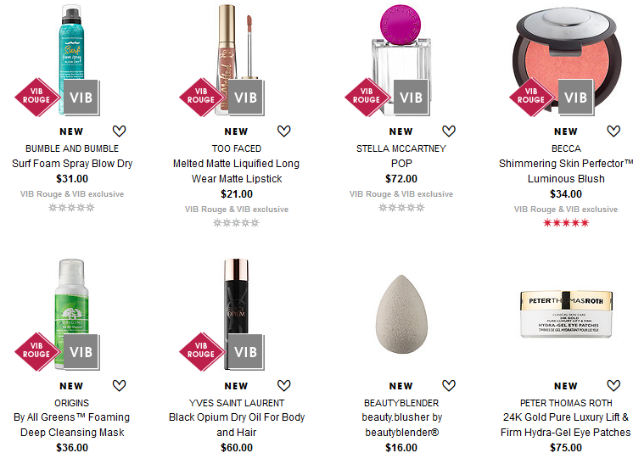Open 24K Gold Pure Luxury Lift link

(x=566, y=425)
